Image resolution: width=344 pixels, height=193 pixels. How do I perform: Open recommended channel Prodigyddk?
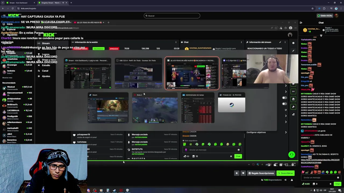pos(17,117)
